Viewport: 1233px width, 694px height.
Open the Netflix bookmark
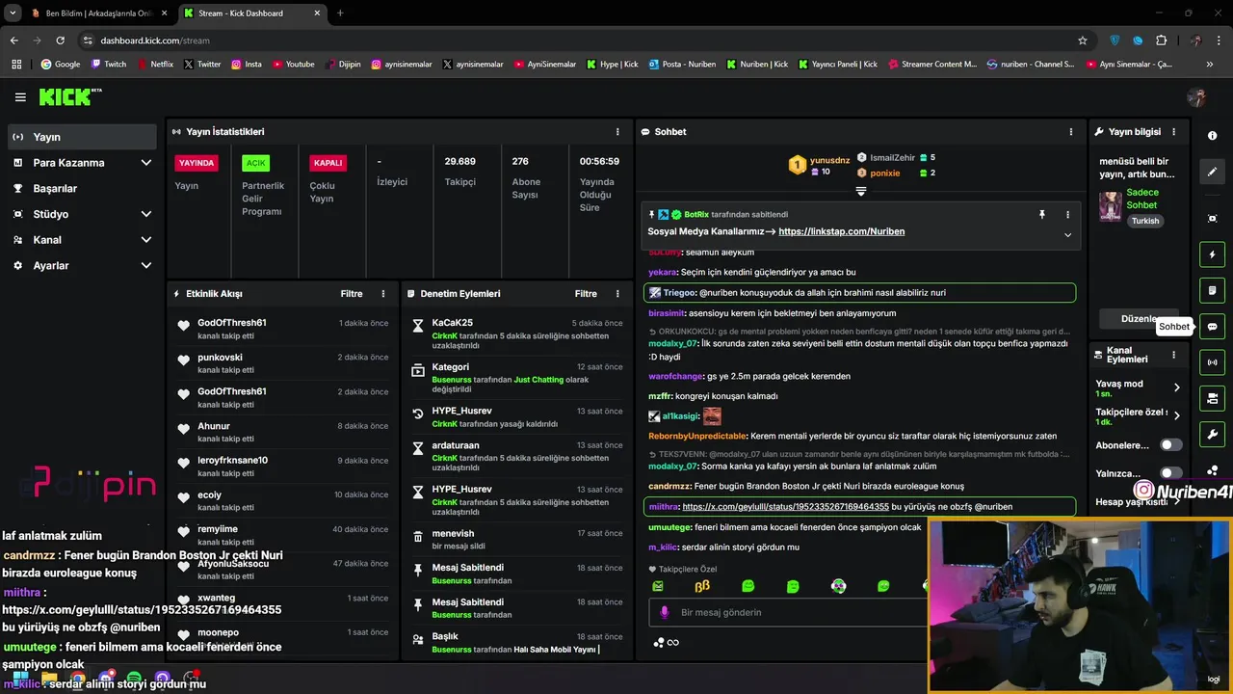click(155, 65)
